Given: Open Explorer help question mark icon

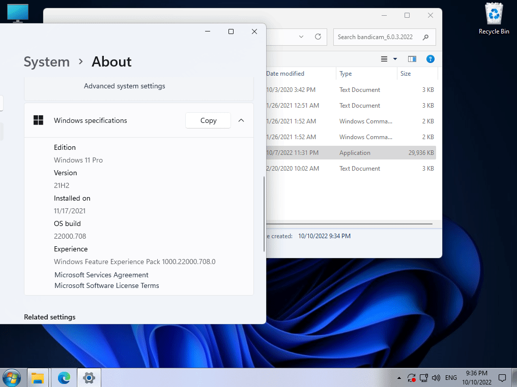Looking at the screenshot, I should pyautogui.click(x=430, y=59).
